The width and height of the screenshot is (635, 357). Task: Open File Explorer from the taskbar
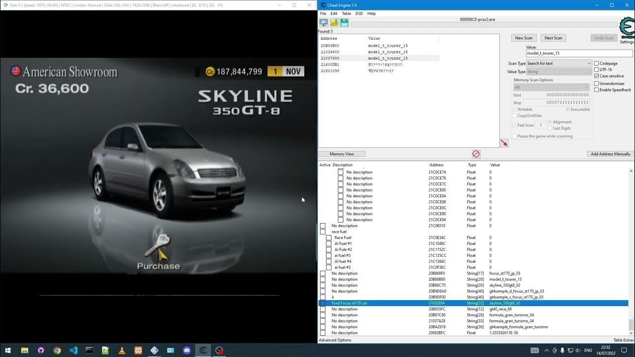tap(24, 350)
